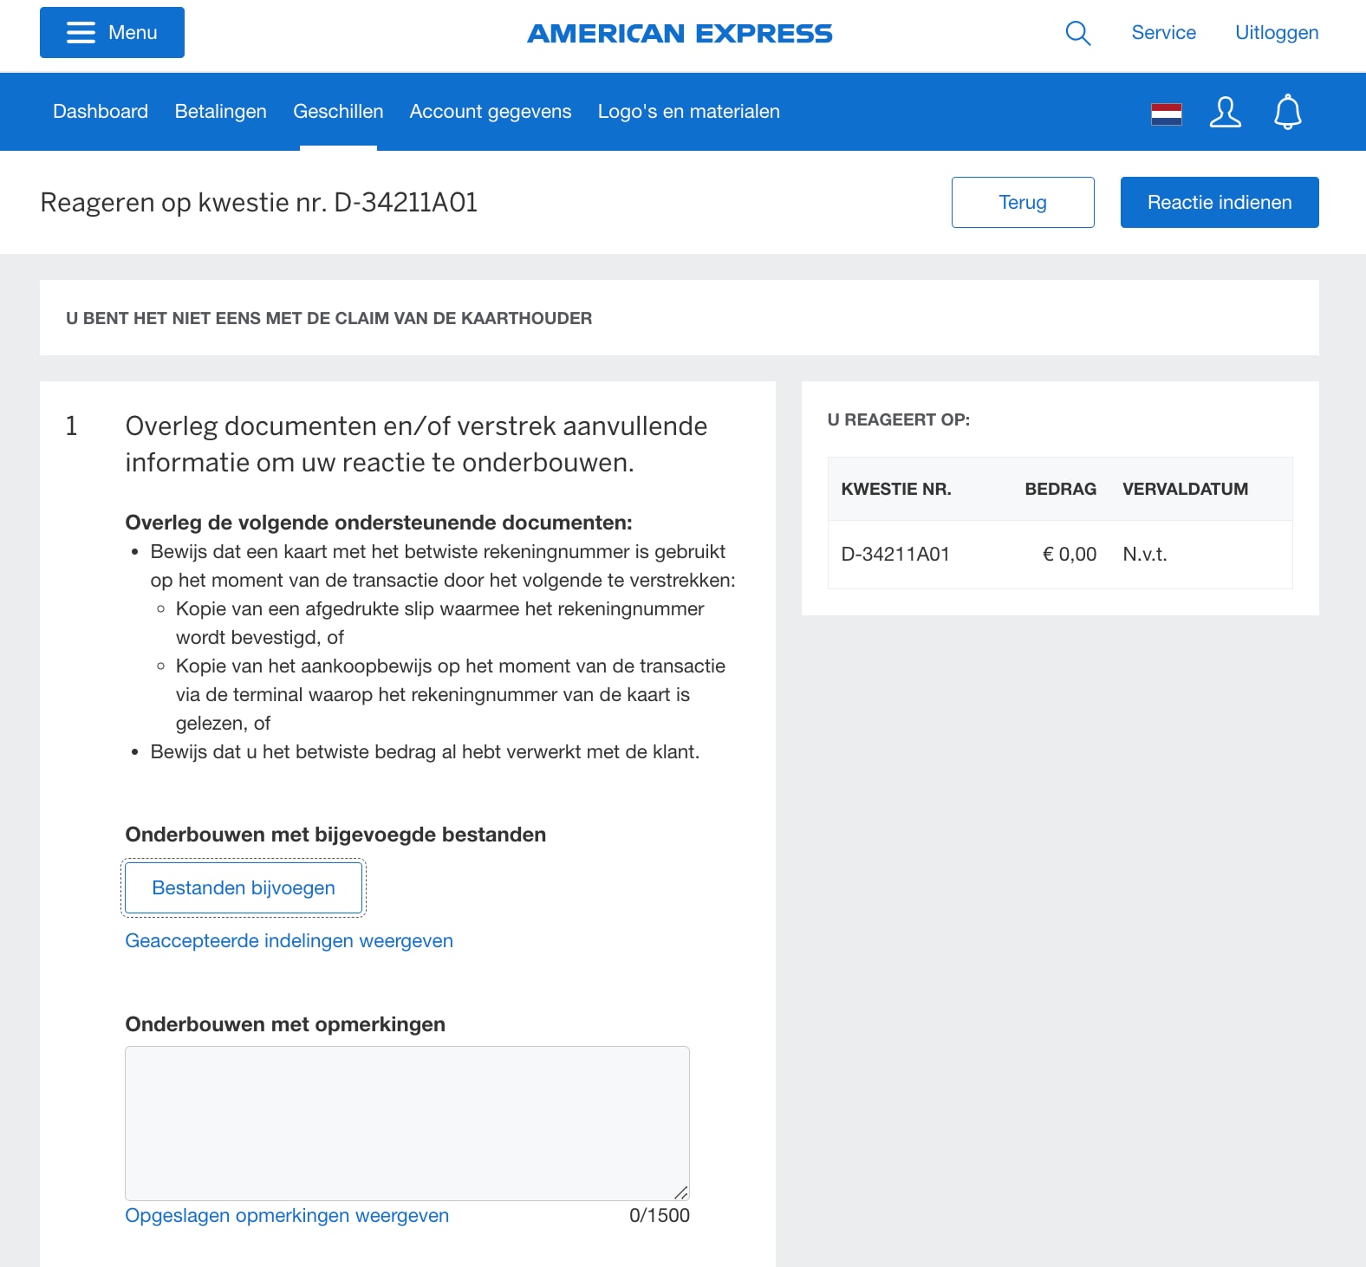Open the Account gegevens tab

tap(490, 112)
